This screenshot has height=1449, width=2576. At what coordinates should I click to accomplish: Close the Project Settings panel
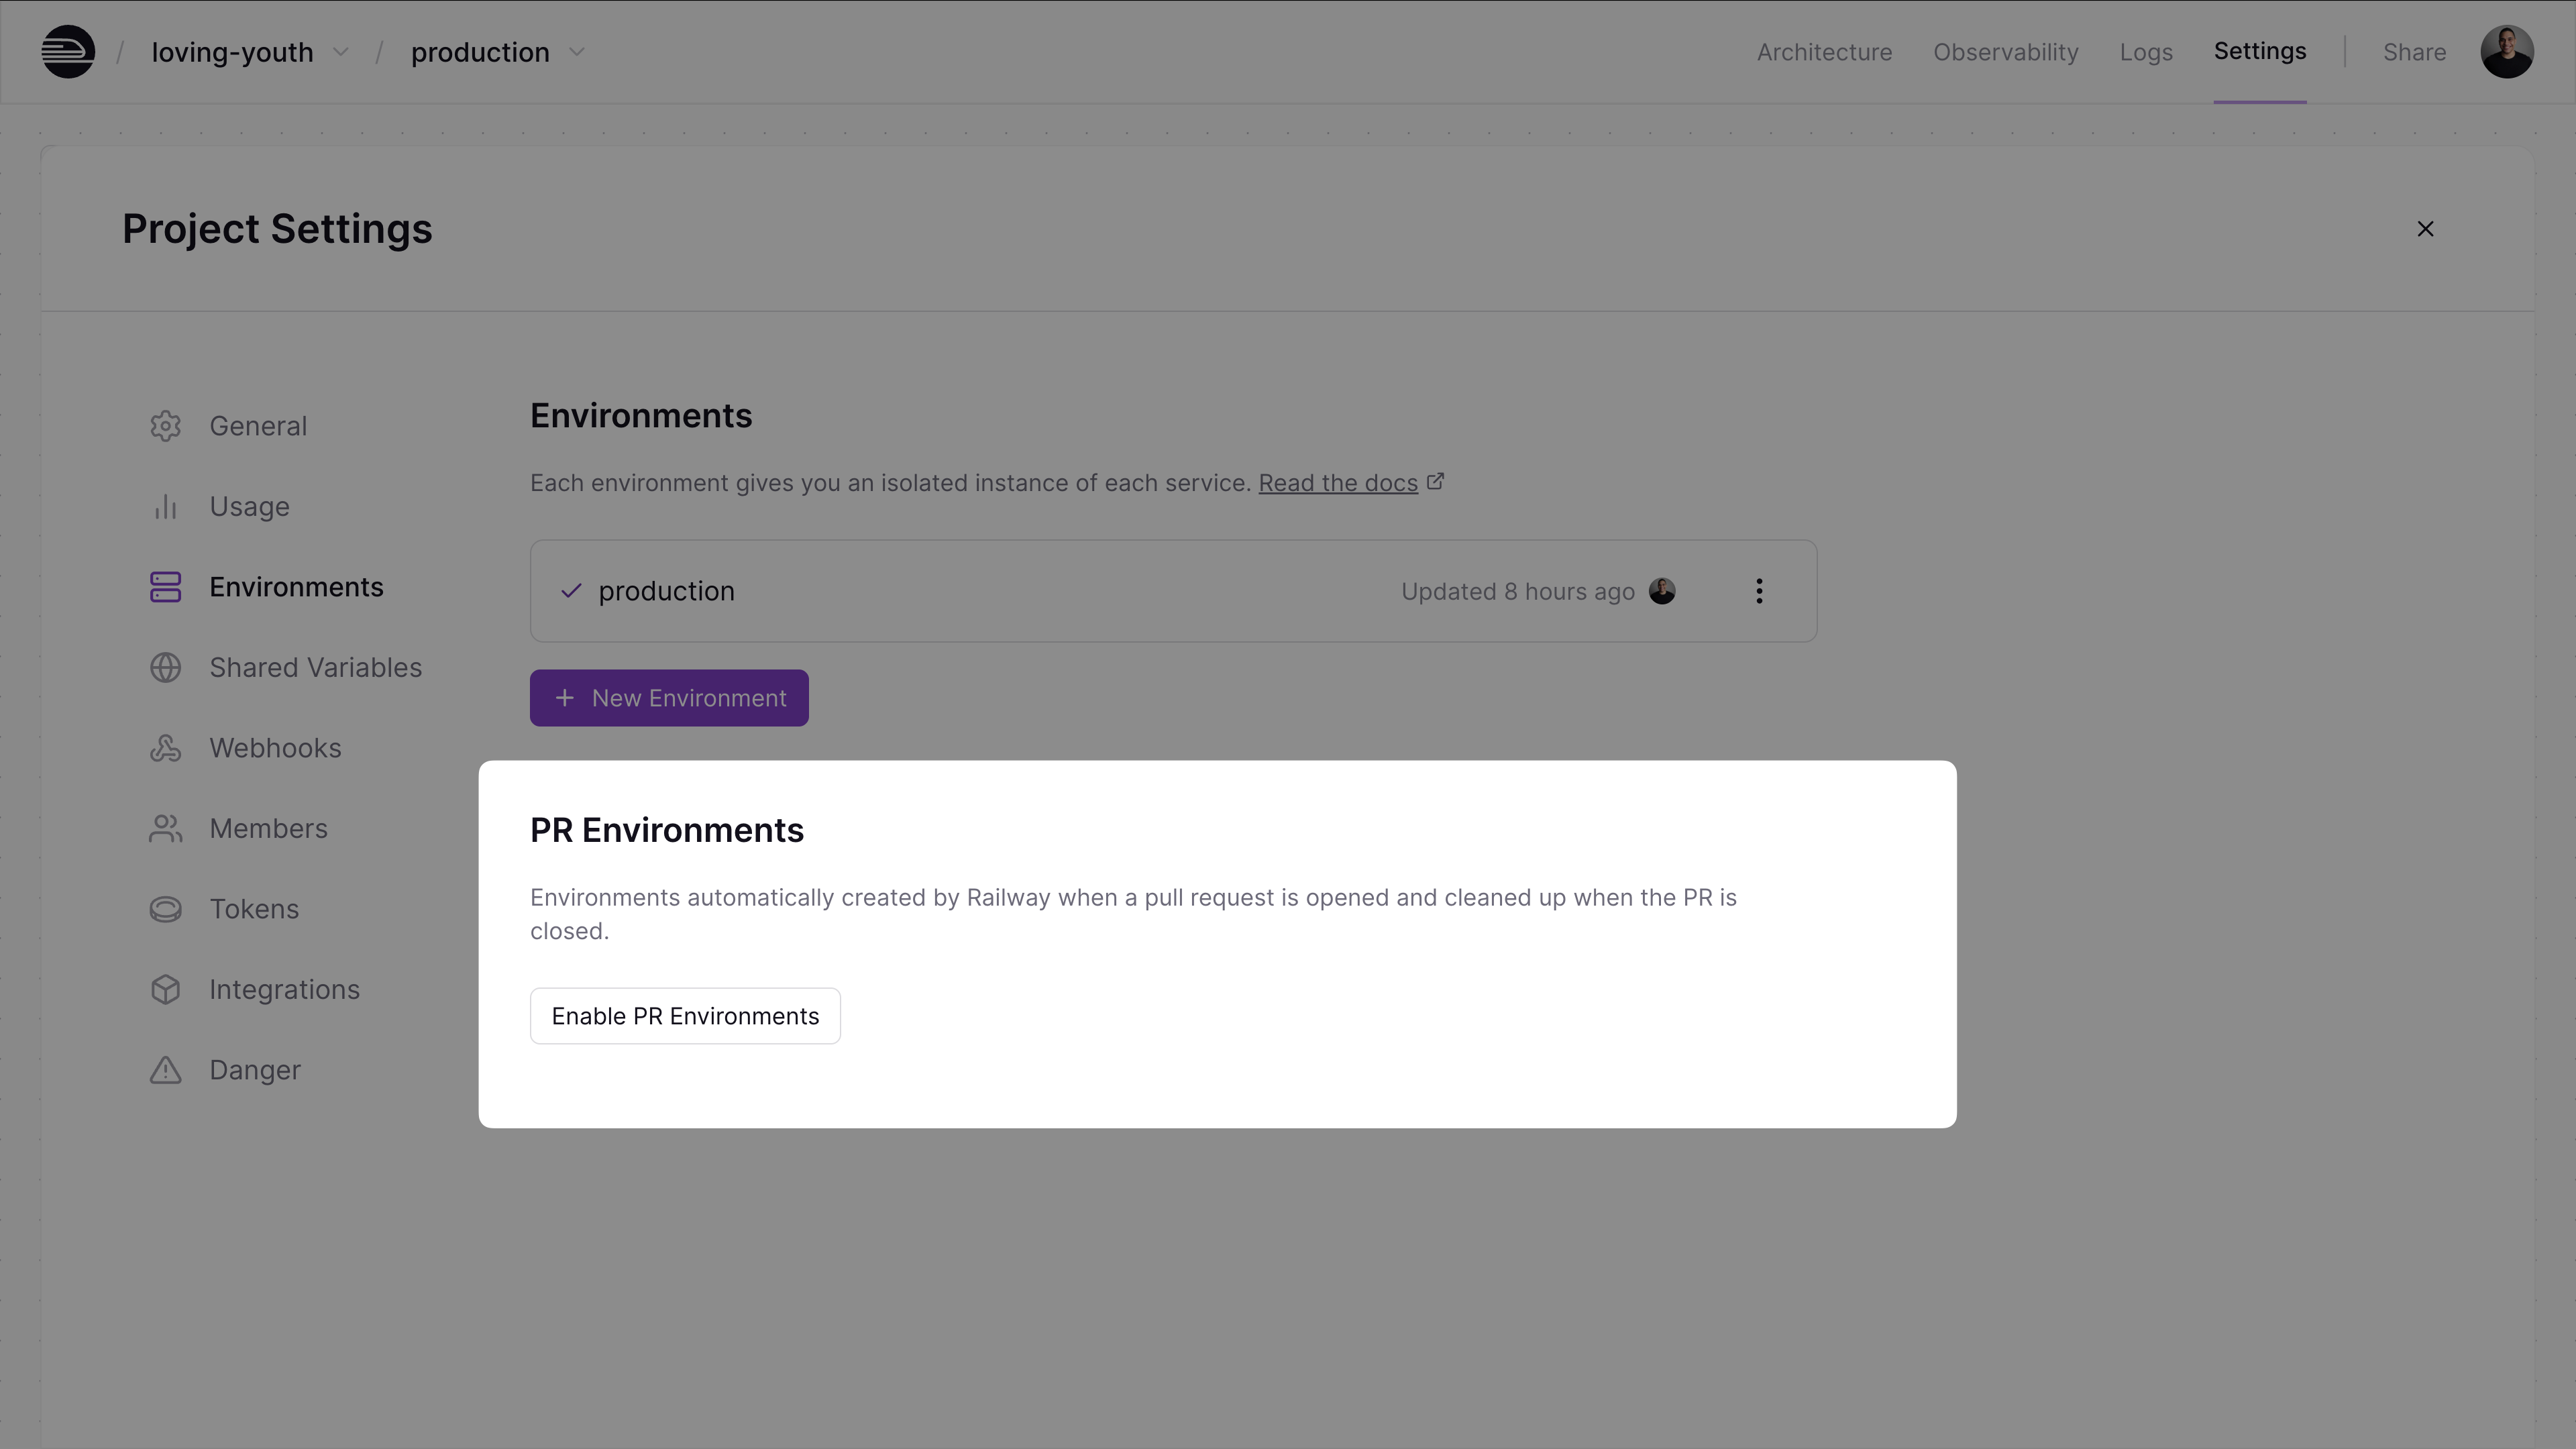[2425, 229]
